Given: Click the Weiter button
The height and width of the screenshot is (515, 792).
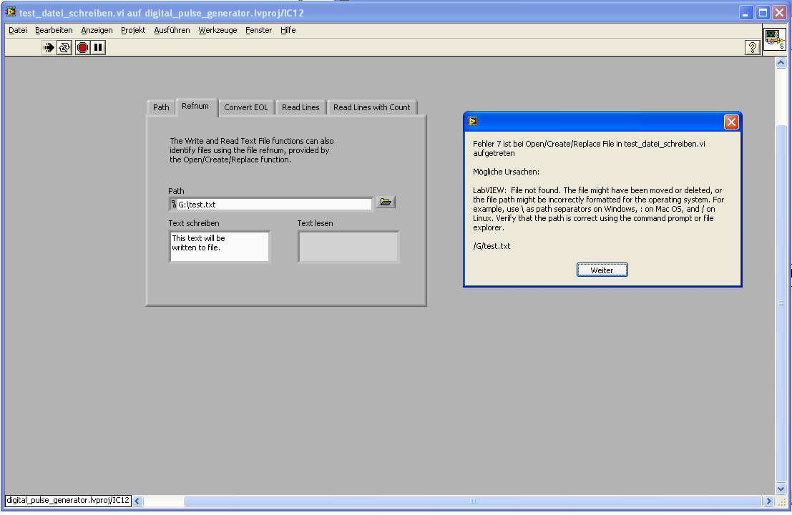Looking at the screenshot, I should [x=602, y=270].
